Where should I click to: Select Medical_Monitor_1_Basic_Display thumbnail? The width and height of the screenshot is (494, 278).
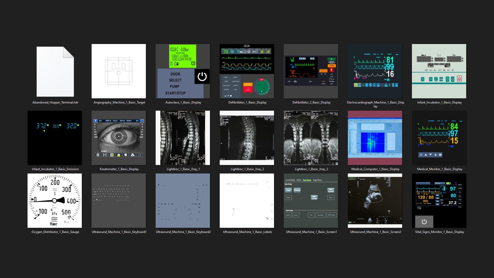click(439, 138)
